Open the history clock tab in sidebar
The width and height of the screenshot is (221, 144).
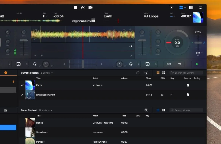pyautogui.click(x=6, y=73)
